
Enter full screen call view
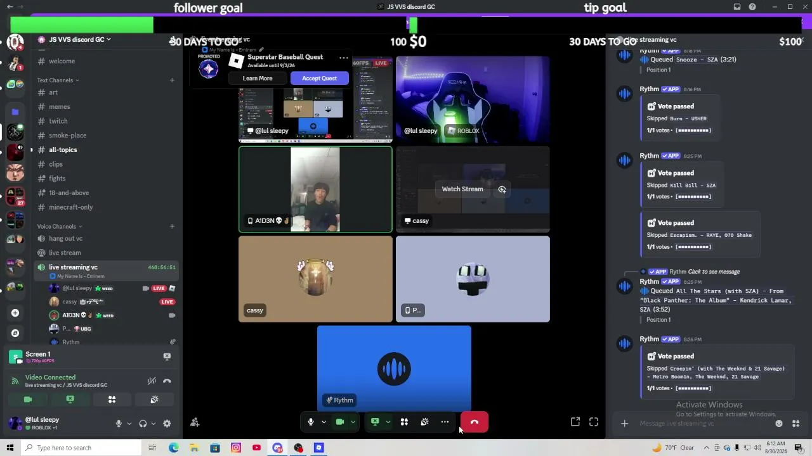pyautogui.click(x=594, y=422)
